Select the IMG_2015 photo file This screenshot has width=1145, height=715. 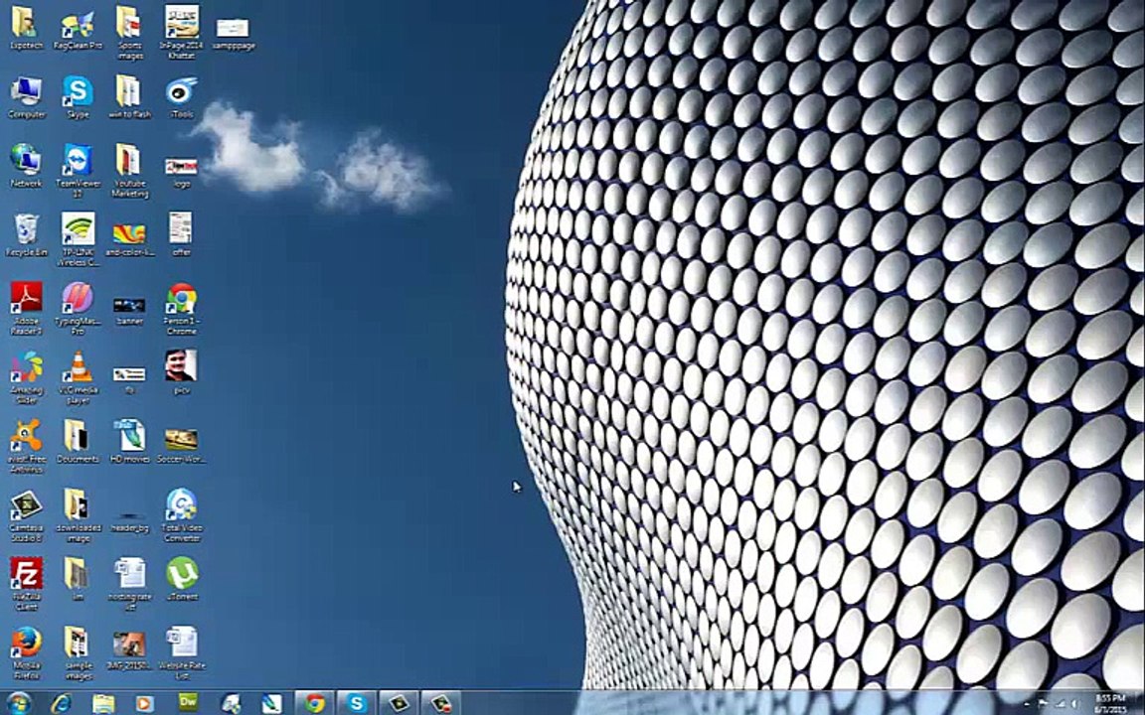tap(129, 651)
